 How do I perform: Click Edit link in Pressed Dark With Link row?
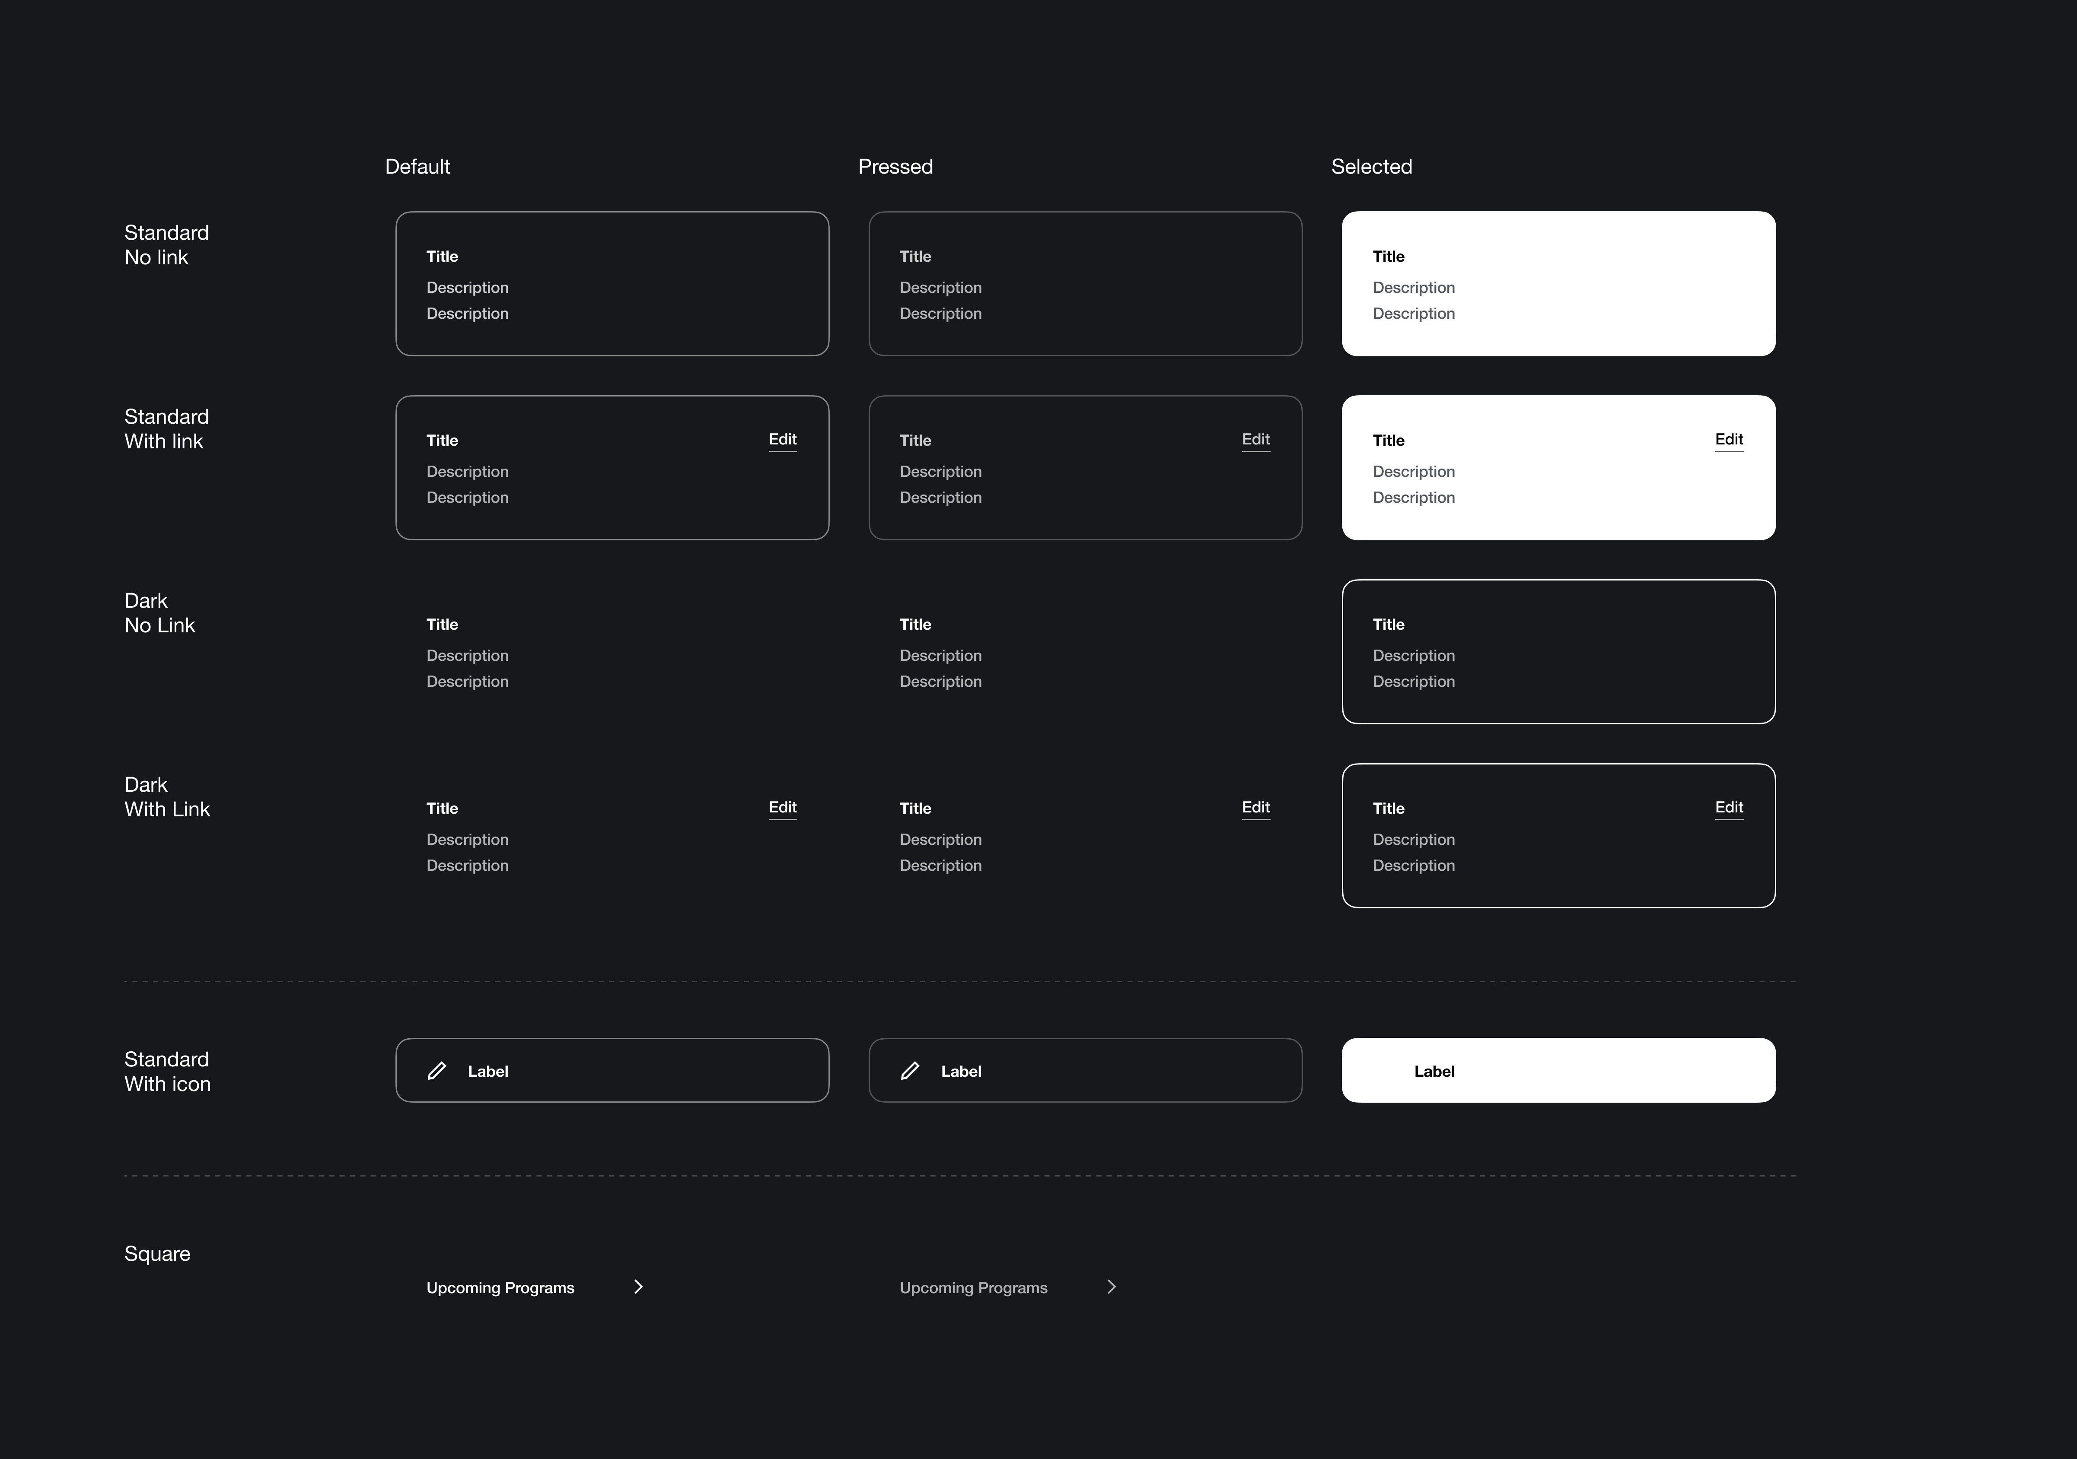click(x=1255, y=807)
